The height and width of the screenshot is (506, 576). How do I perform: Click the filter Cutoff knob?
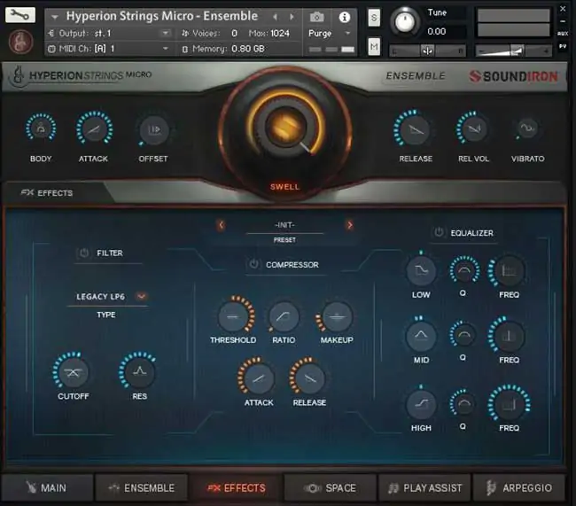pyautogui.click(x=72, y=372)
